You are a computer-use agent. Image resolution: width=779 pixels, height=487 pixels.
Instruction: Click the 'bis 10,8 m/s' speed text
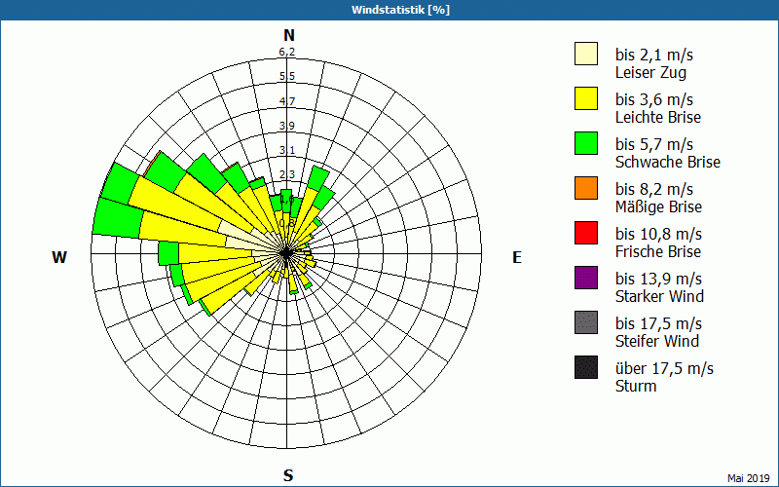pyautogui.click(x=658, y=234)
